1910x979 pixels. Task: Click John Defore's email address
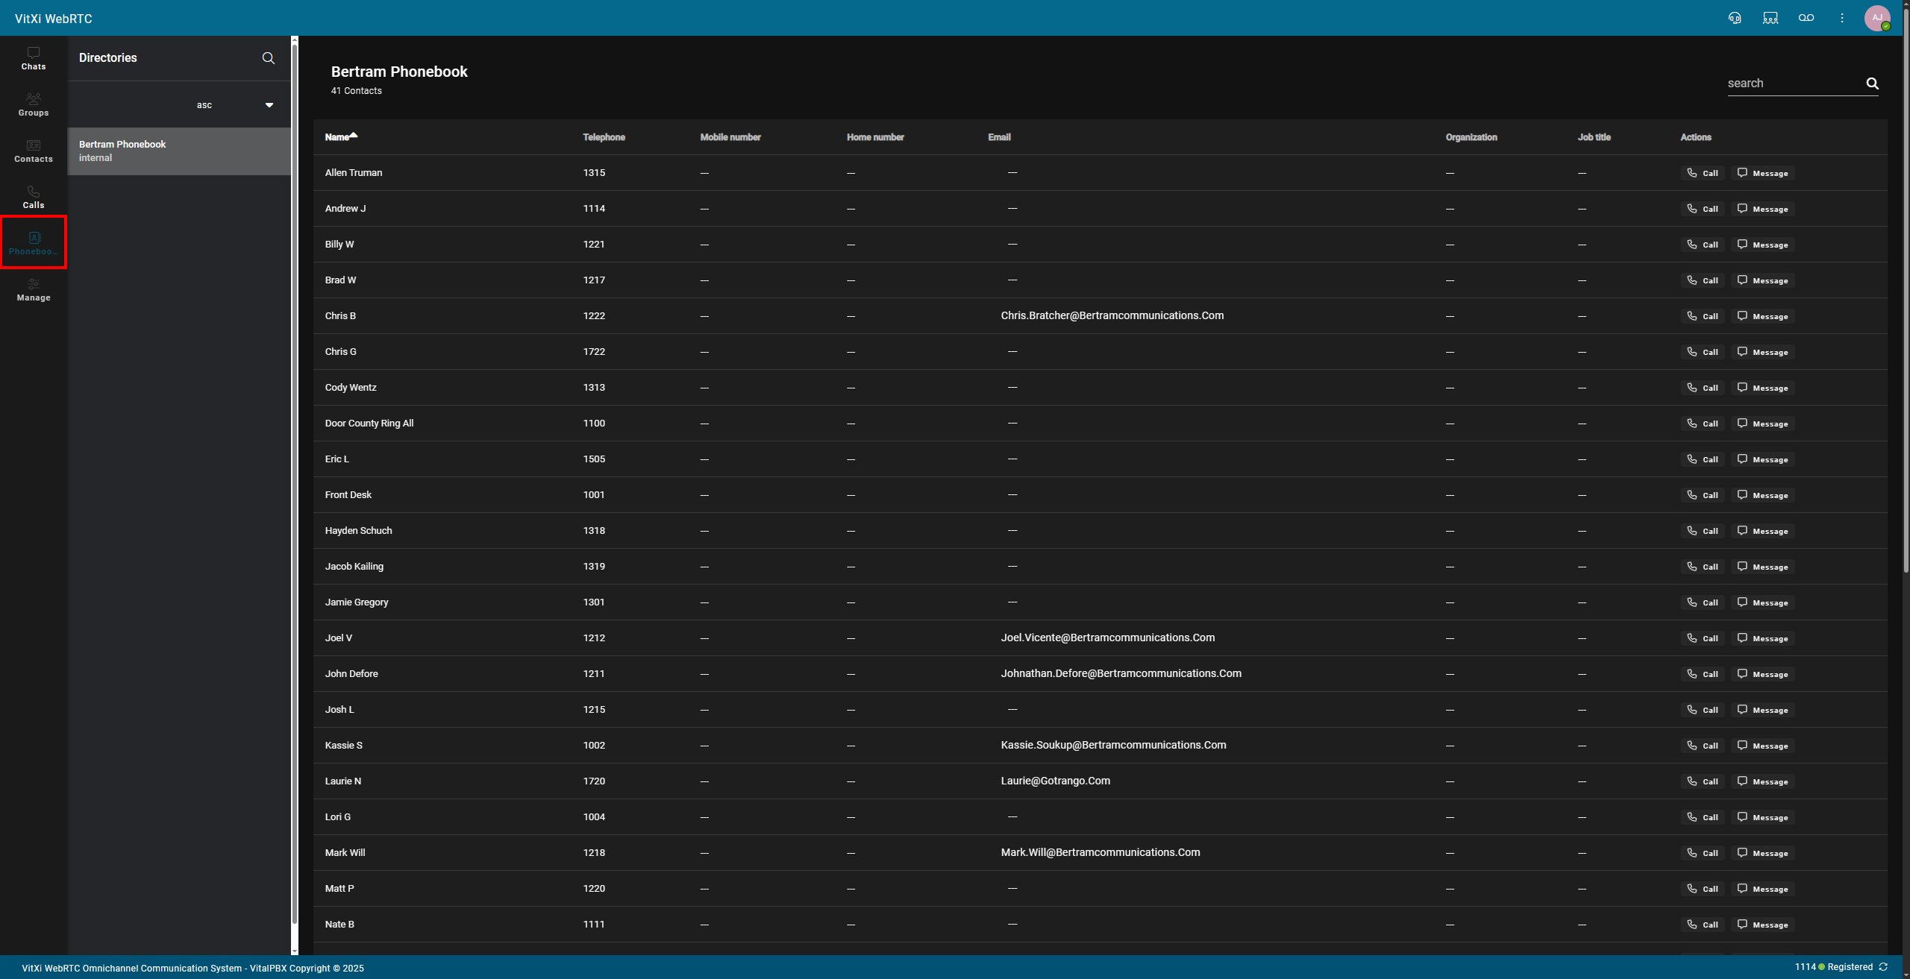pos(1121,673)
